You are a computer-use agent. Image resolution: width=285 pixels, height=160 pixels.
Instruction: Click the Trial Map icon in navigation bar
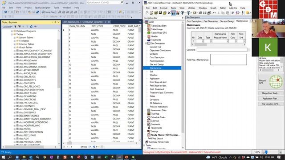149,114
